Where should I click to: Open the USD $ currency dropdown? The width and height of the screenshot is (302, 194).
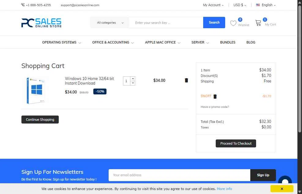[240, 5]
